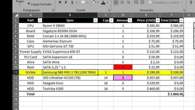Open fill color dropdown arrow
The width and height of the screenshot is (195, 110).
[x=98, y=2]
